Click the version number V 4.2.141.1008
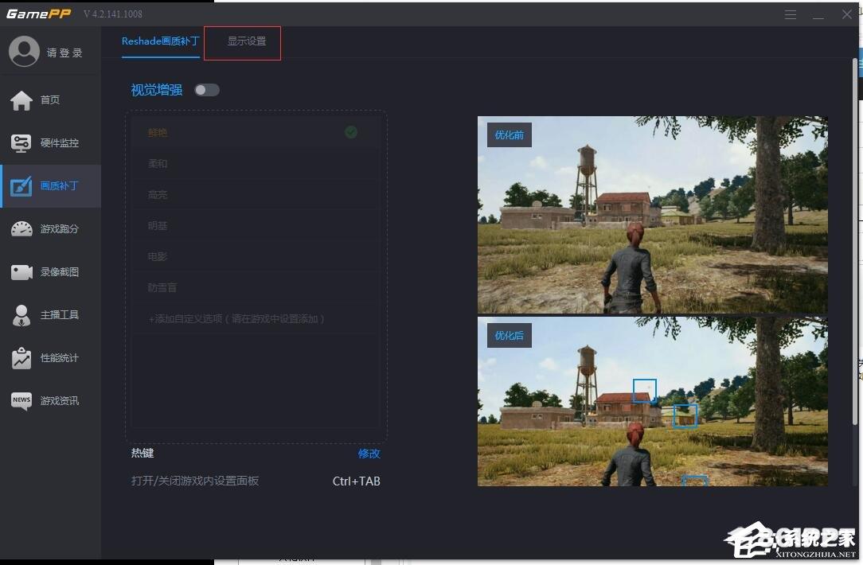This screenshot has width=863, height=565. pos(113,14)
